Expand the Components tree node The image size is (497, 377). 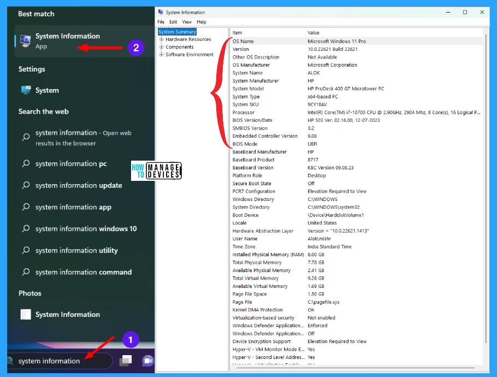(x=161, y=47)
